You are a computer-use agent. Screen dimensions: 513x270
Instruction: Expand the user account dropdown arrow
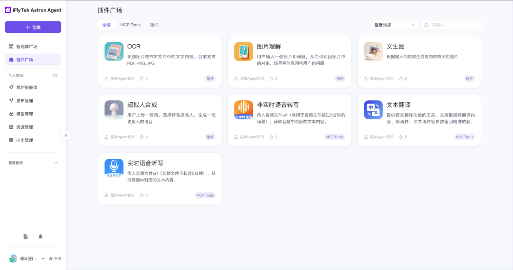(x=43, y=259)
